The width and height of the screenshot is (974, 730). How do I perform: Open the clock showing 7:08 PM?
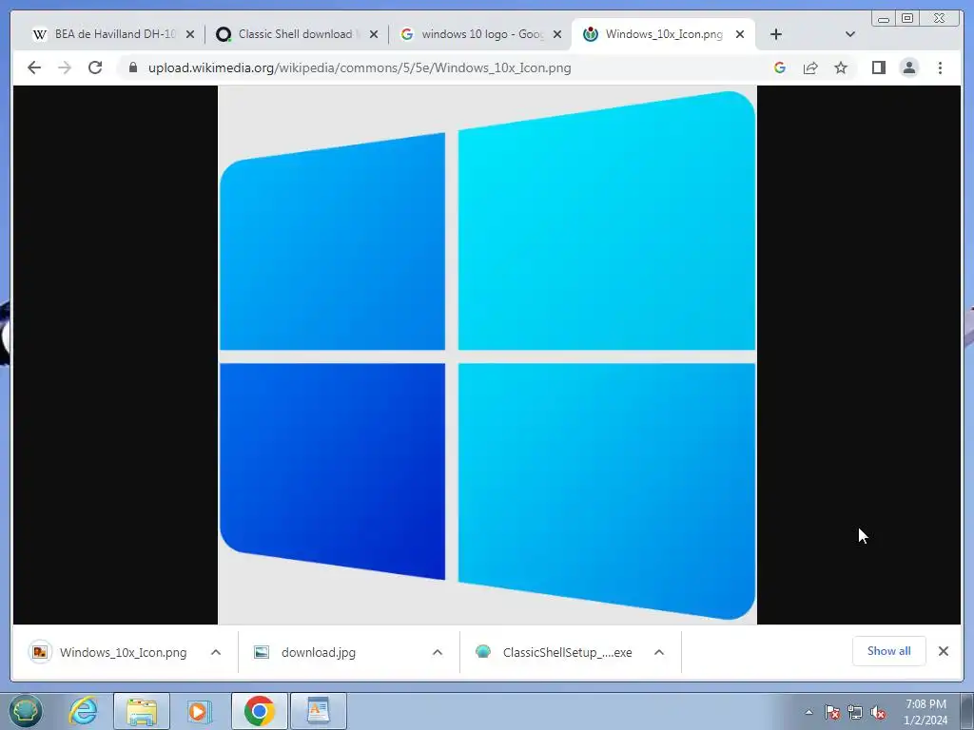tap(925, 712)
